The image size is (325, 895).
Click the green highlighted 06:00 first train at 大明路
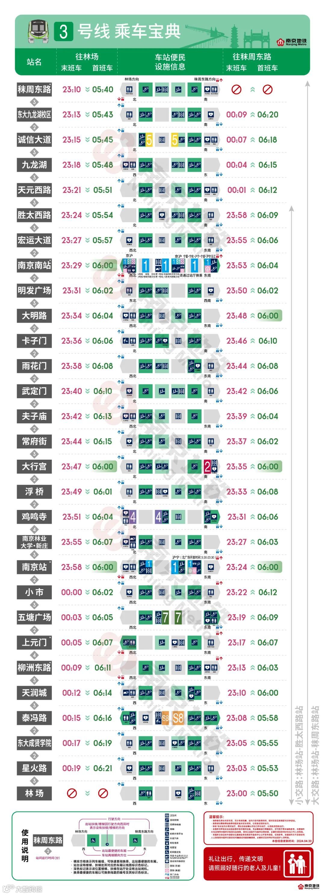(x=268, y=316)
